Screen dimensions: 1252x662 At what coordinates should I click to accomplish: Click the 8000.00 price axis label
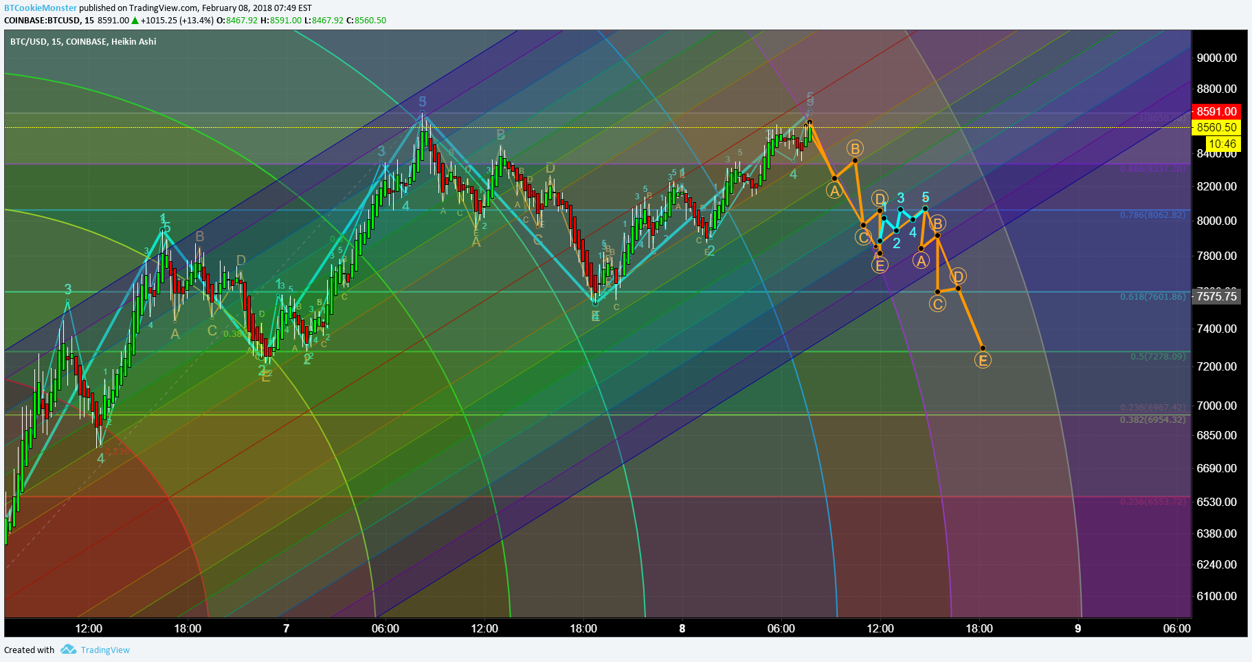point(1216,221)
